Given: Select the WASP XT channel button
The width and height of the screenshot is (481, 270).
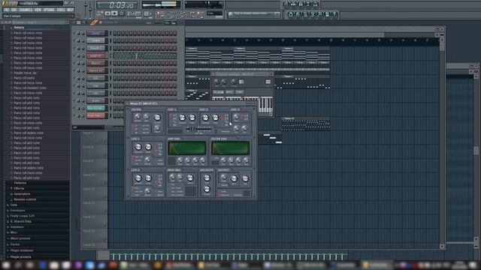Looking at the screenshot, I should point(96,55).
